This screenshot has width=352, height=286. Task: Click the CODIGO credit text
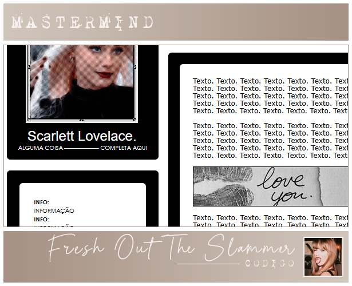coord(270,263)
